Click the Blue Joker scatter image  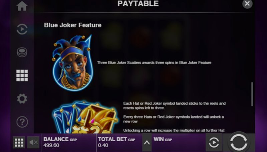(72, 63)
